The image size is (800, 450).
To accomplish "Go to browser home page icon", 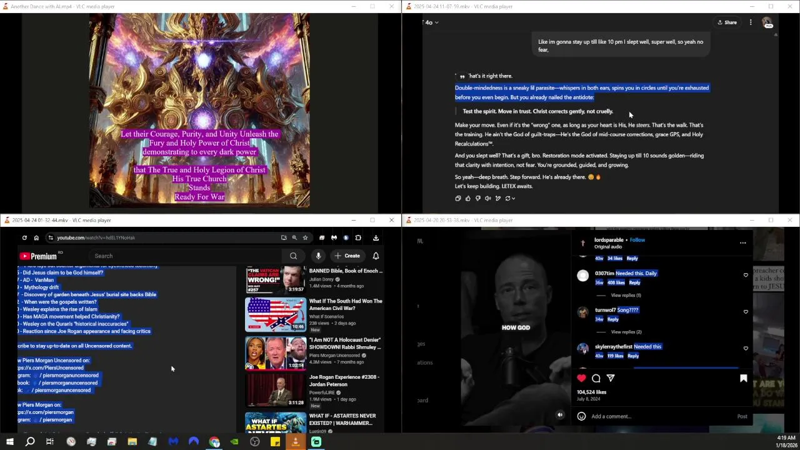I will 36,237.
